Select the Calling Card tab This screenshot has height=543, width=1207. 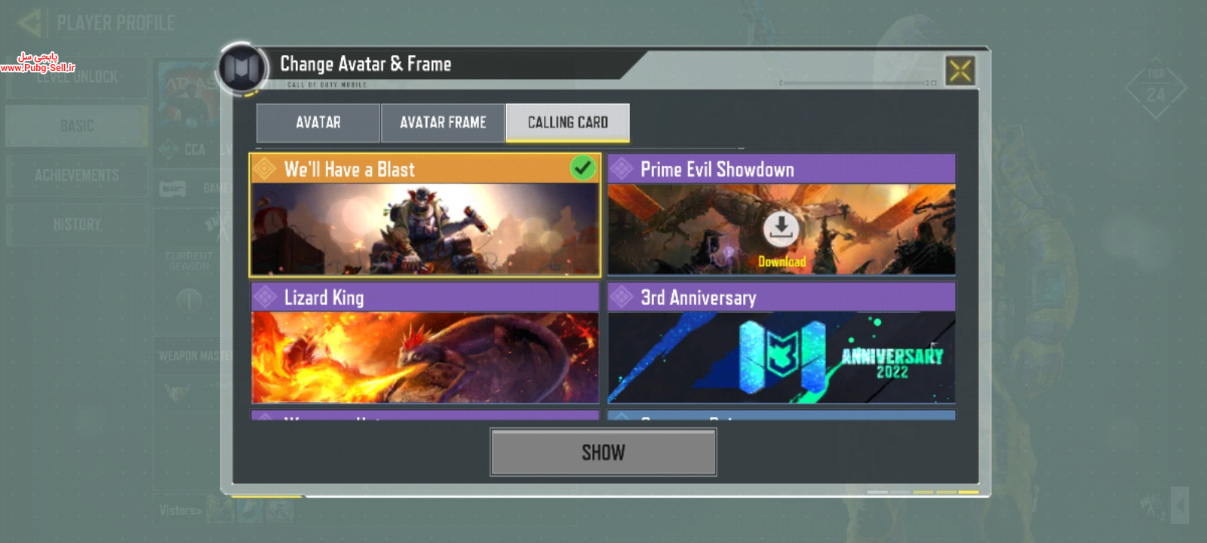click(x=568, y=123)
